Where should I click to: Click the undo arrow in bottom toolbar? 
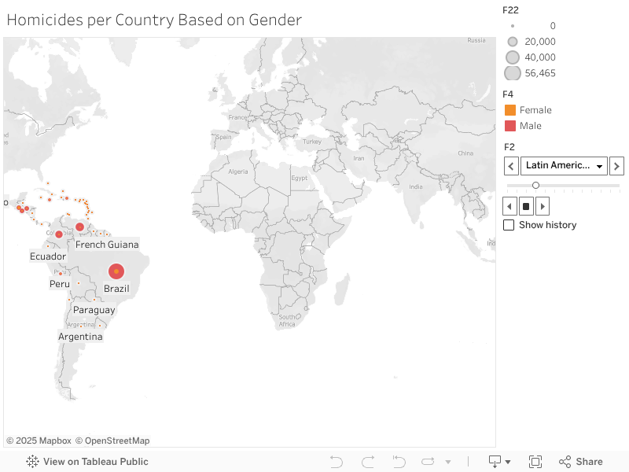[337, 462]
